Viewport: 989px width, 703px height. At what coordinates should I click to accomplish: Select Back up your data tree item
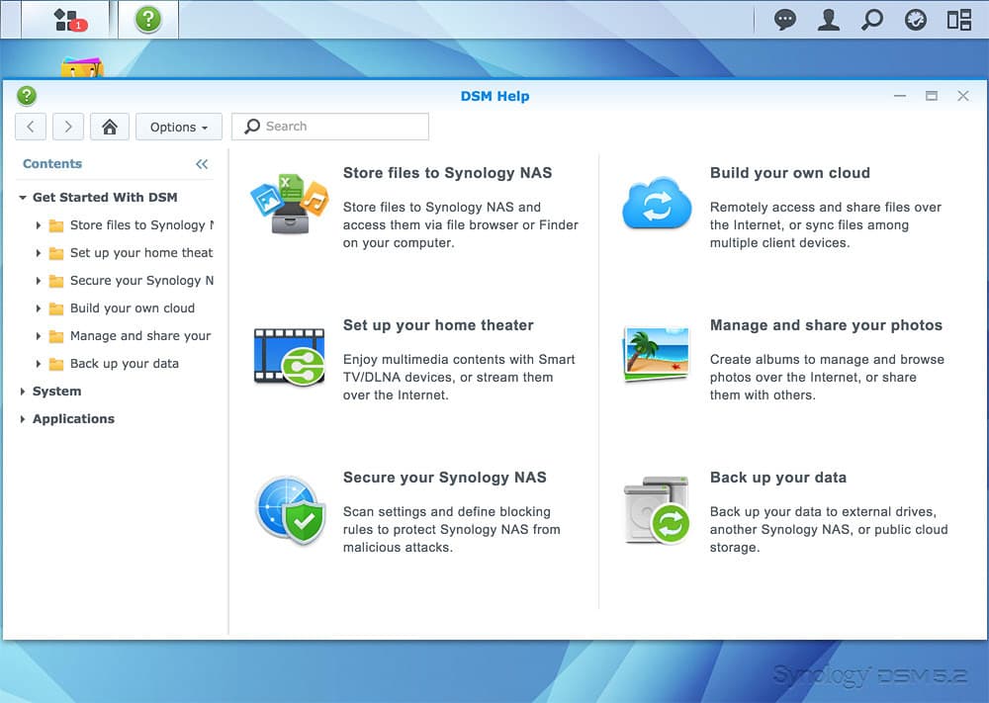[125, 364]
